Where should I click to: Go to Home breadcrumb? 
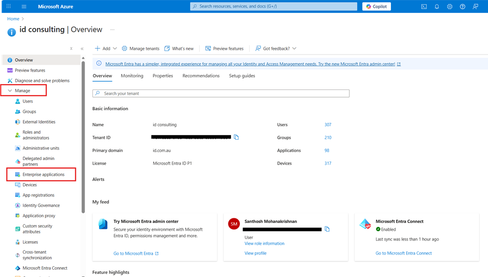[x=13, y=19]
